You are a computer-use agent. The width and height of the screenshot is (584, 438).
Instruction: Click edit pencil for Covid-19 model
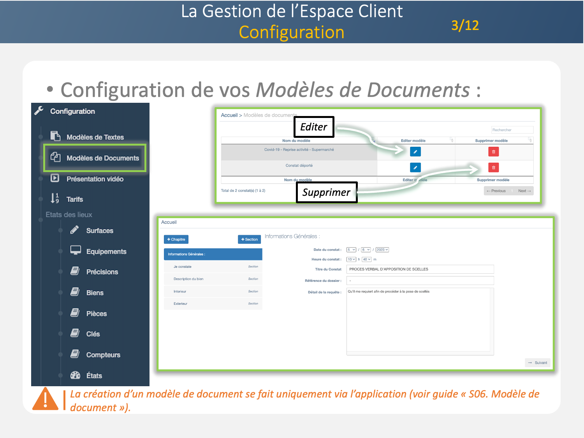coord(415,151)
